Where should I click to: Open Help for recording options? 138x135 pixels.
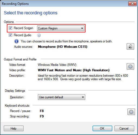point(14,129)
